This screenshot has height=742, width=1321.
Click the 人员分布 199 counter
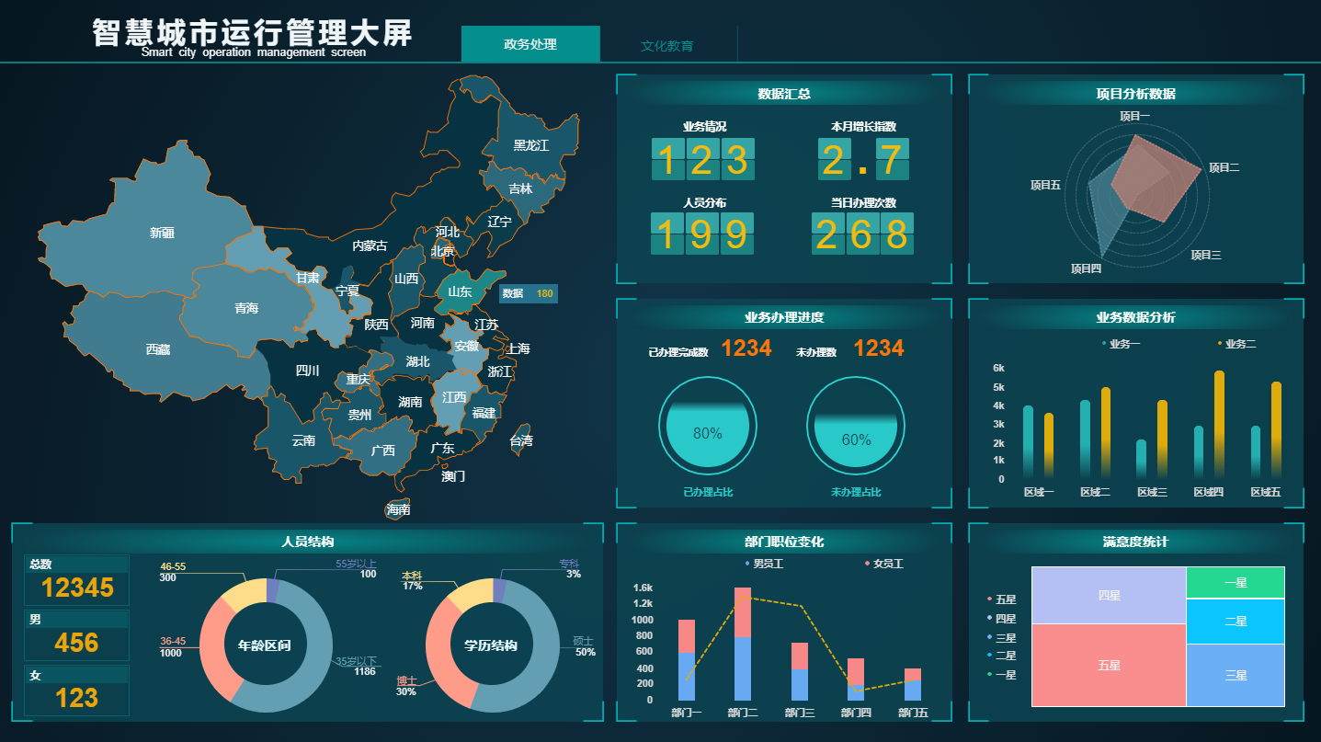coord(703,234)
